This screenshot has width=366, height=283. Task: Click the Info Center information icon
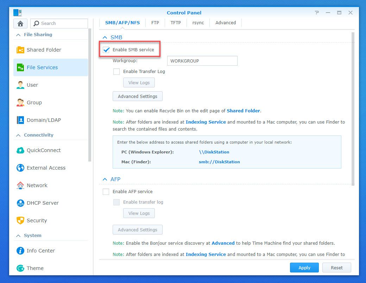[20, 251]
